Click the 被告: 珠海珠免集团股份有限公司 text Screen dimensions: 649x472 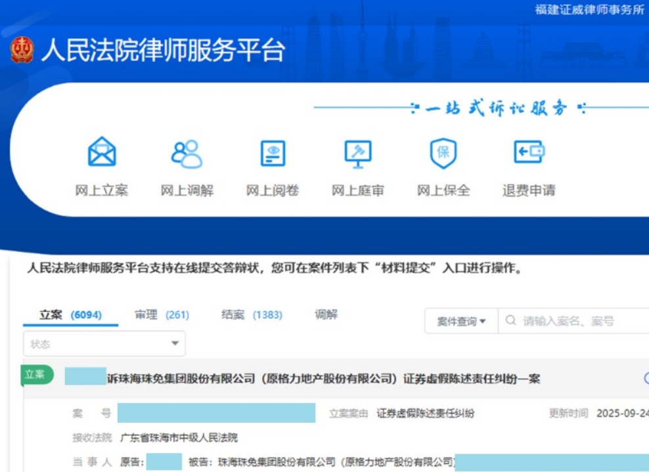[x=321, y=461]
